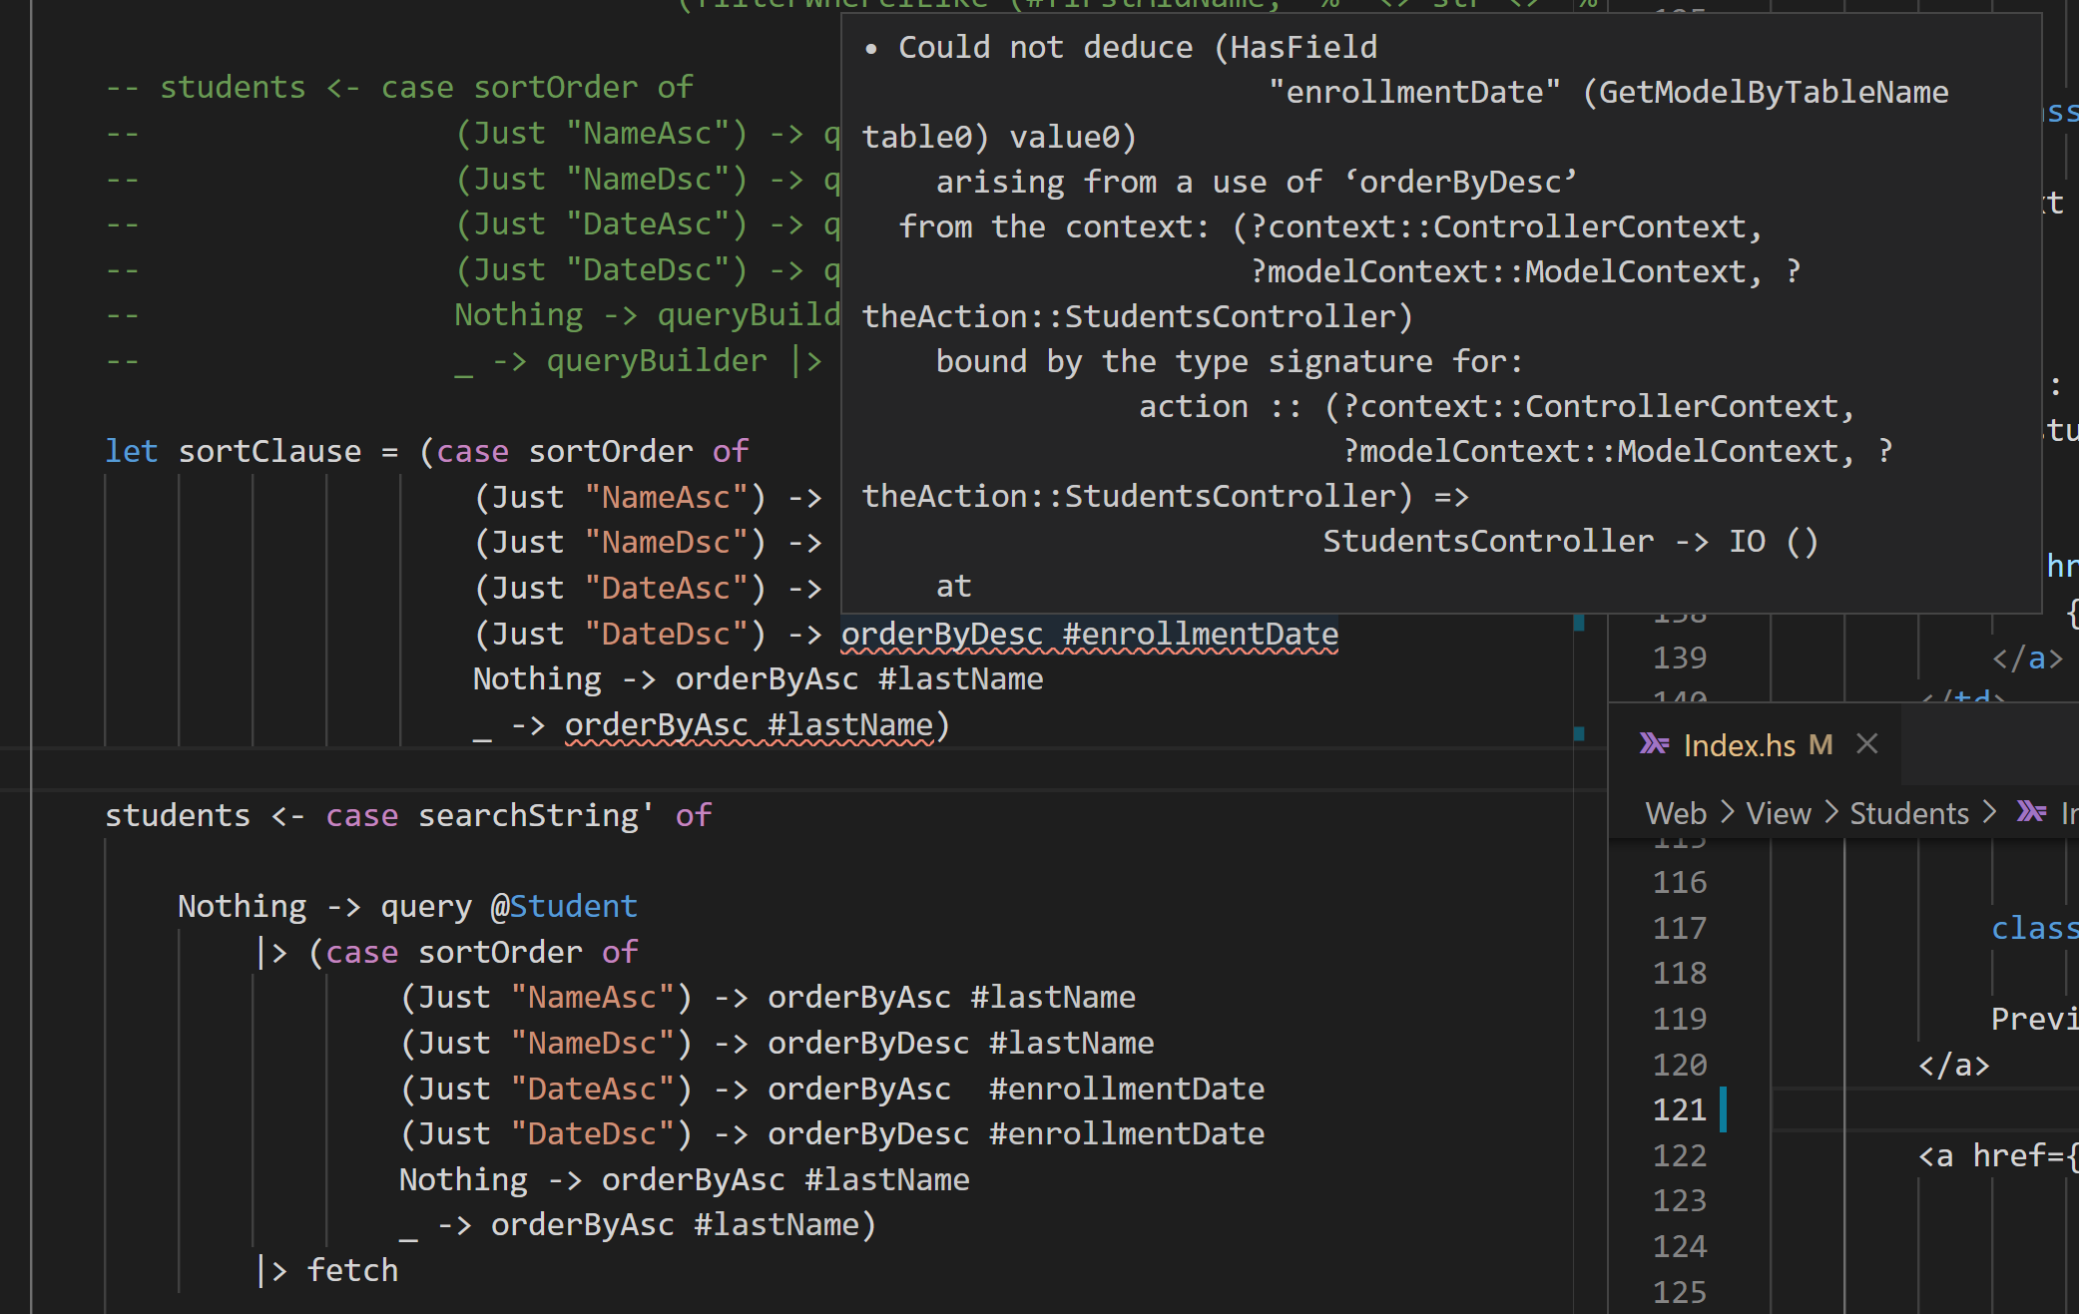Viewport: 2079px width, 1314px height.
Task: Click the underlined orderByDesc #enrollmentDate expression
Action: (x=1090, y=635)
